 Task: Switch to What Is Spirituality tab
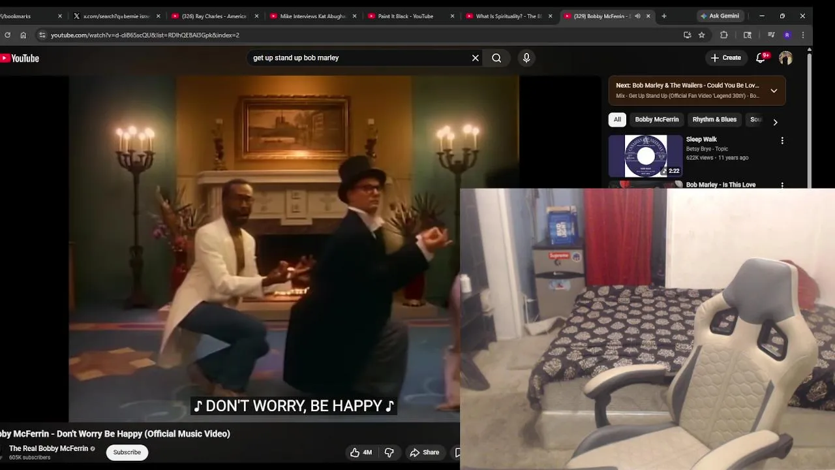[x=508, y=16]
